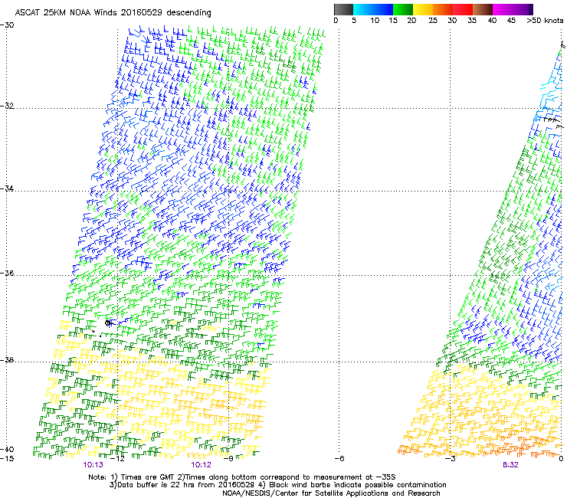
Task: Click the -30 latitude axis label
Action: pyautogui.click(x=7, y=25)
